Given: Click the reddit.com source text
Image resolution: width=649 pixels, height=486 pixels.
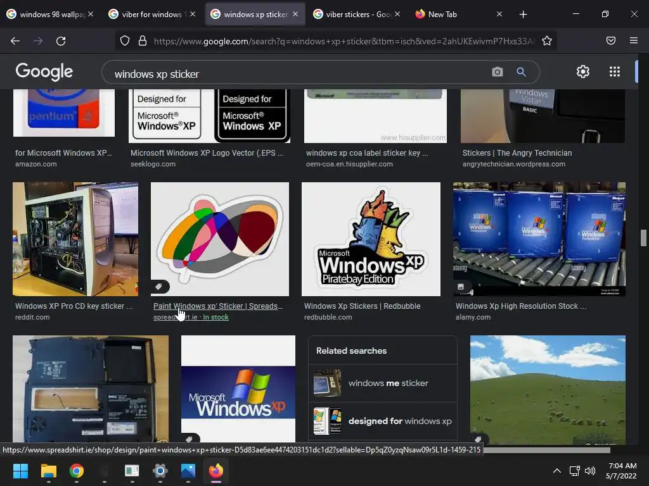Looking at the screenshot, I should tap(32, 318).
